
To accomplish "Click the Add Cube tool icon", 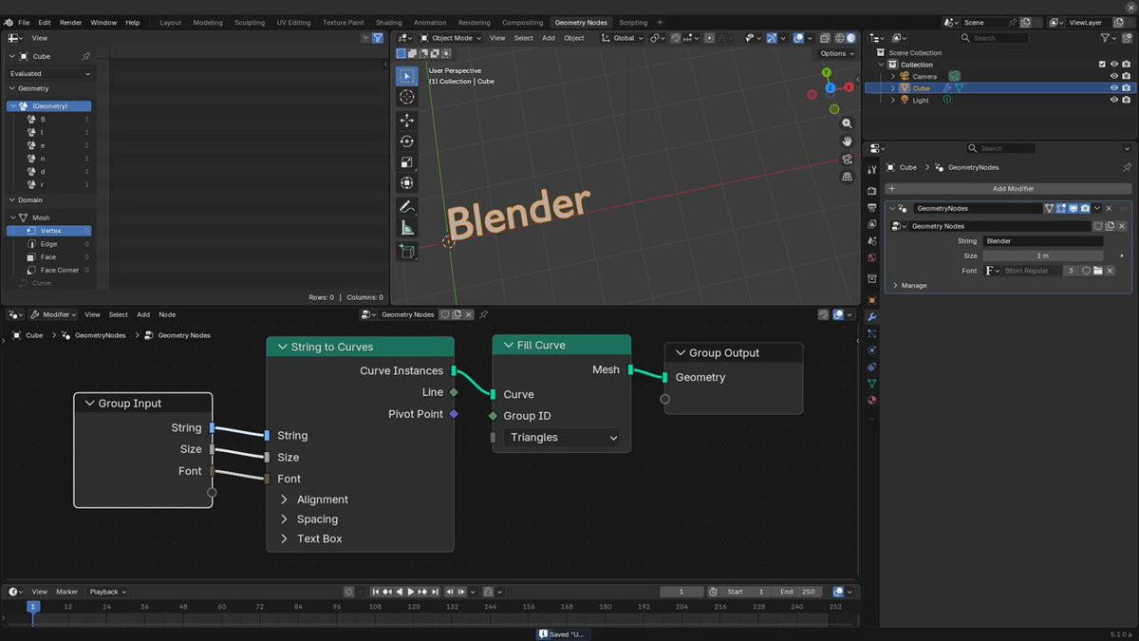I will pos(406,252).
